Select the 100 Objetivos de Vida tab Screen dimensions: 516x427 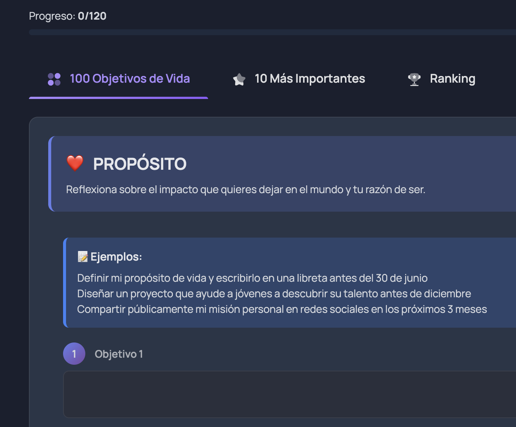(130, 79)
